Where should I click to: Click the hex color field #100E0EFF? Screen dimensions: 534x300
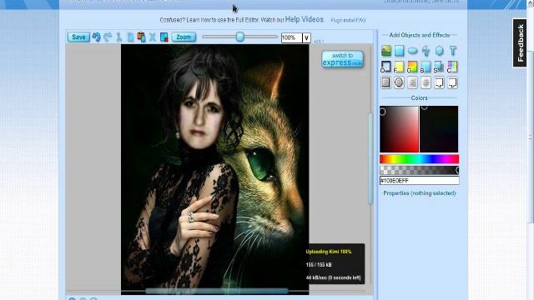pos(419,181)
